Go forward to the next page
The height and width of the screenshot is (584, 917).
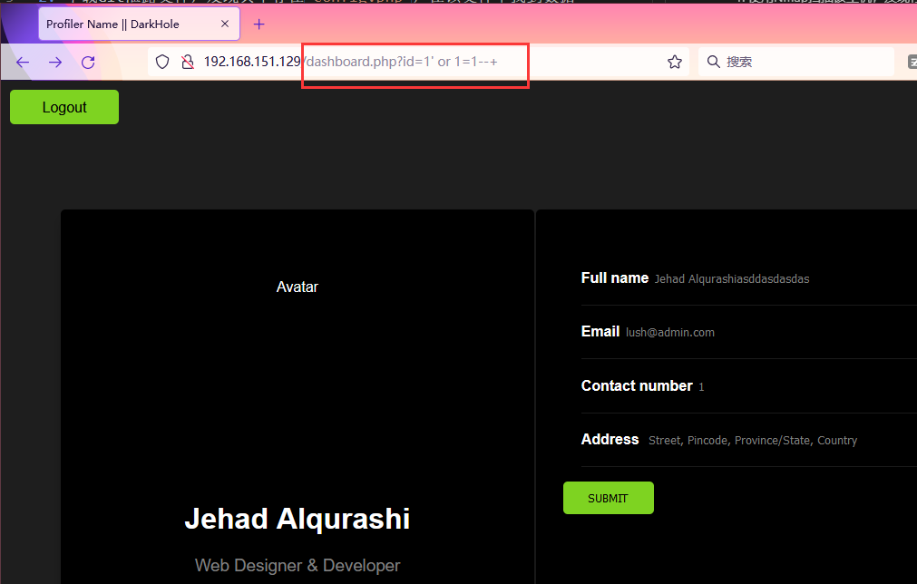point(55,63)
